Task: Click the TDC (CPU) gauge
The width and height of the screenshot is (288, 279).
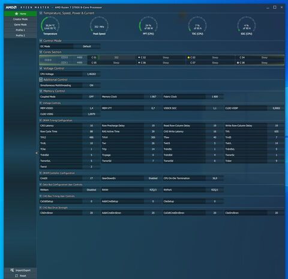Action: (197, 26)
